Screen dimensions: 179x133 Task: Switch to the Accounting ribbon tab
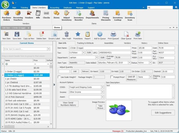pyautogui.click(x=54, y=8)
